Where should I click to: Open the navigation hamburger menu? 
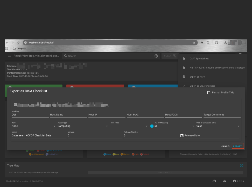click(x=10, y=56)
